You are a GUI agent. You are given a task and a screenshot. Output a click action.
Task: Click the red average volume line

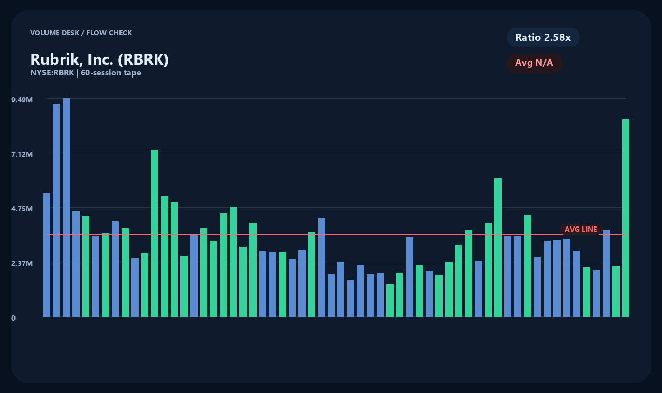tap(336, 235)
